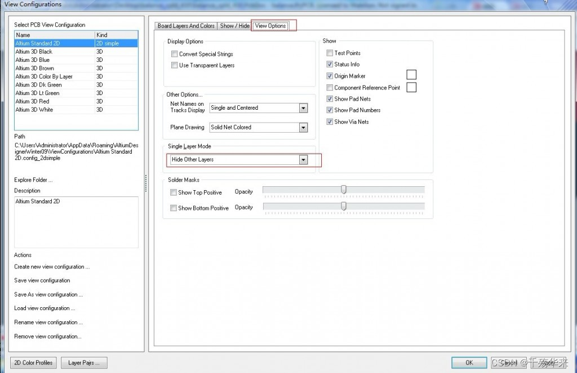
Task: Toggle Use Transparent Layers checkbox
Action: coord(175,65)
